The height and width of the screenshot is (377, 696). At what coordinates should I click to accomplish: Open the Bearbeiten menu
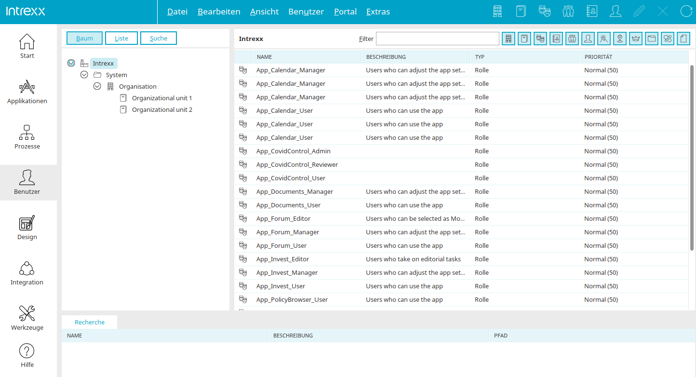click(x=219, y=12)
